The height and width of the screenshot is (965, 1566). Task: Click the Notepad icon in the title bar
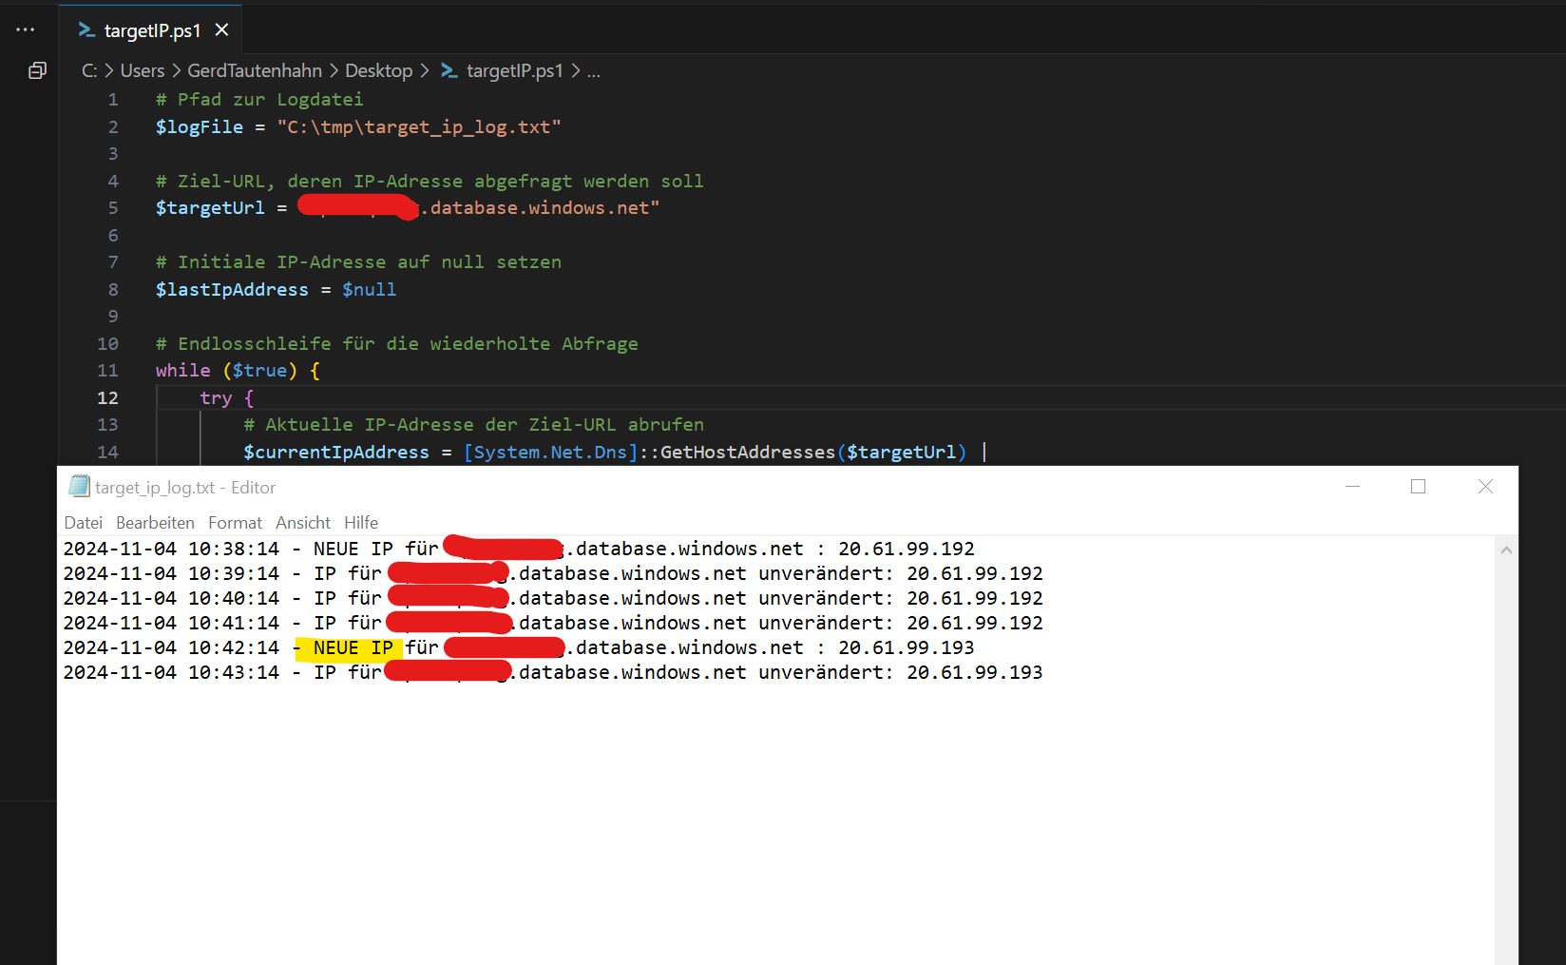click(x=79, y=487)
